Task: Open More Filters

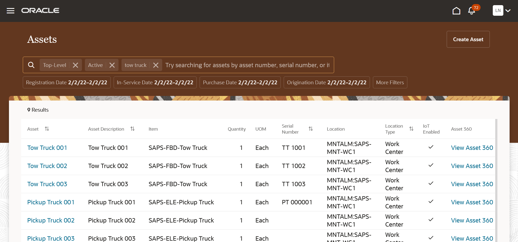Action: pyautogui.click(x=390, y=82)
